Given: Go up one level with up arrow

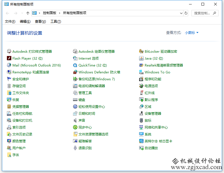Looking at the screenshot, I should [28, 13].
